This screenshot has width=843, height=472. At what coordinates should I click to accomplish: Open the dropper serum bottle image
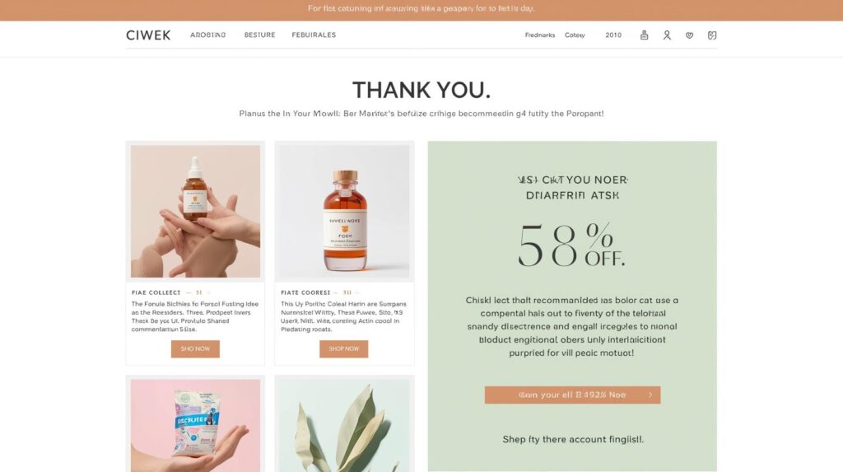coord(195,211)
